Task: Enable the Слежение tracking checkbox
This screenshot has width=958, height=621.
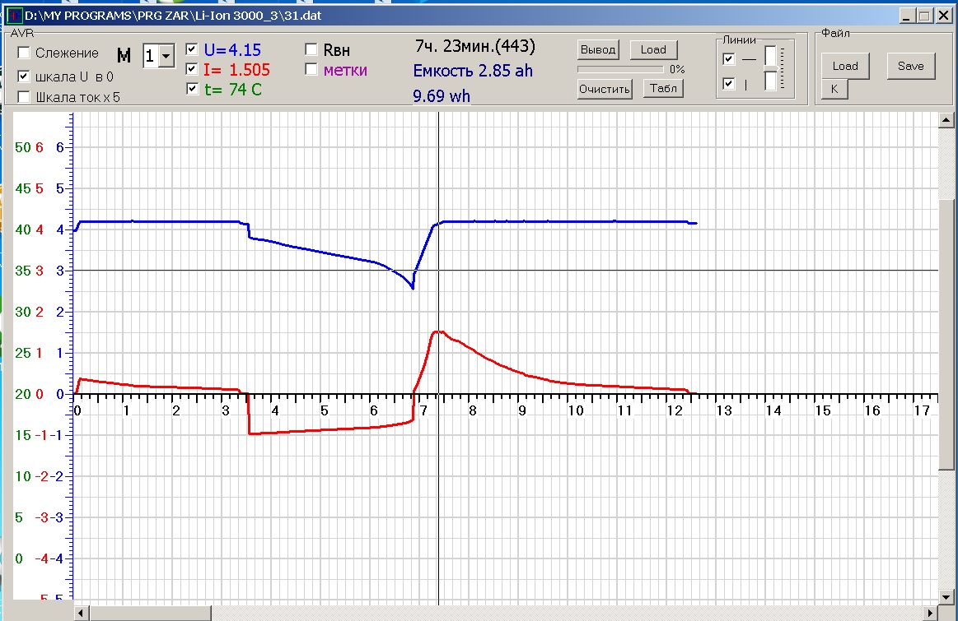Action: tap(25, 53)
